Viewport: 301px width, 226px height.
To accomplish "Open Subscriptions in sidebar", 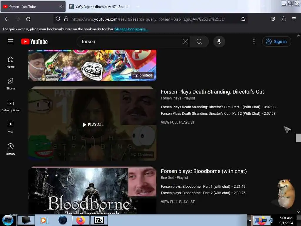I will [11, 106].
